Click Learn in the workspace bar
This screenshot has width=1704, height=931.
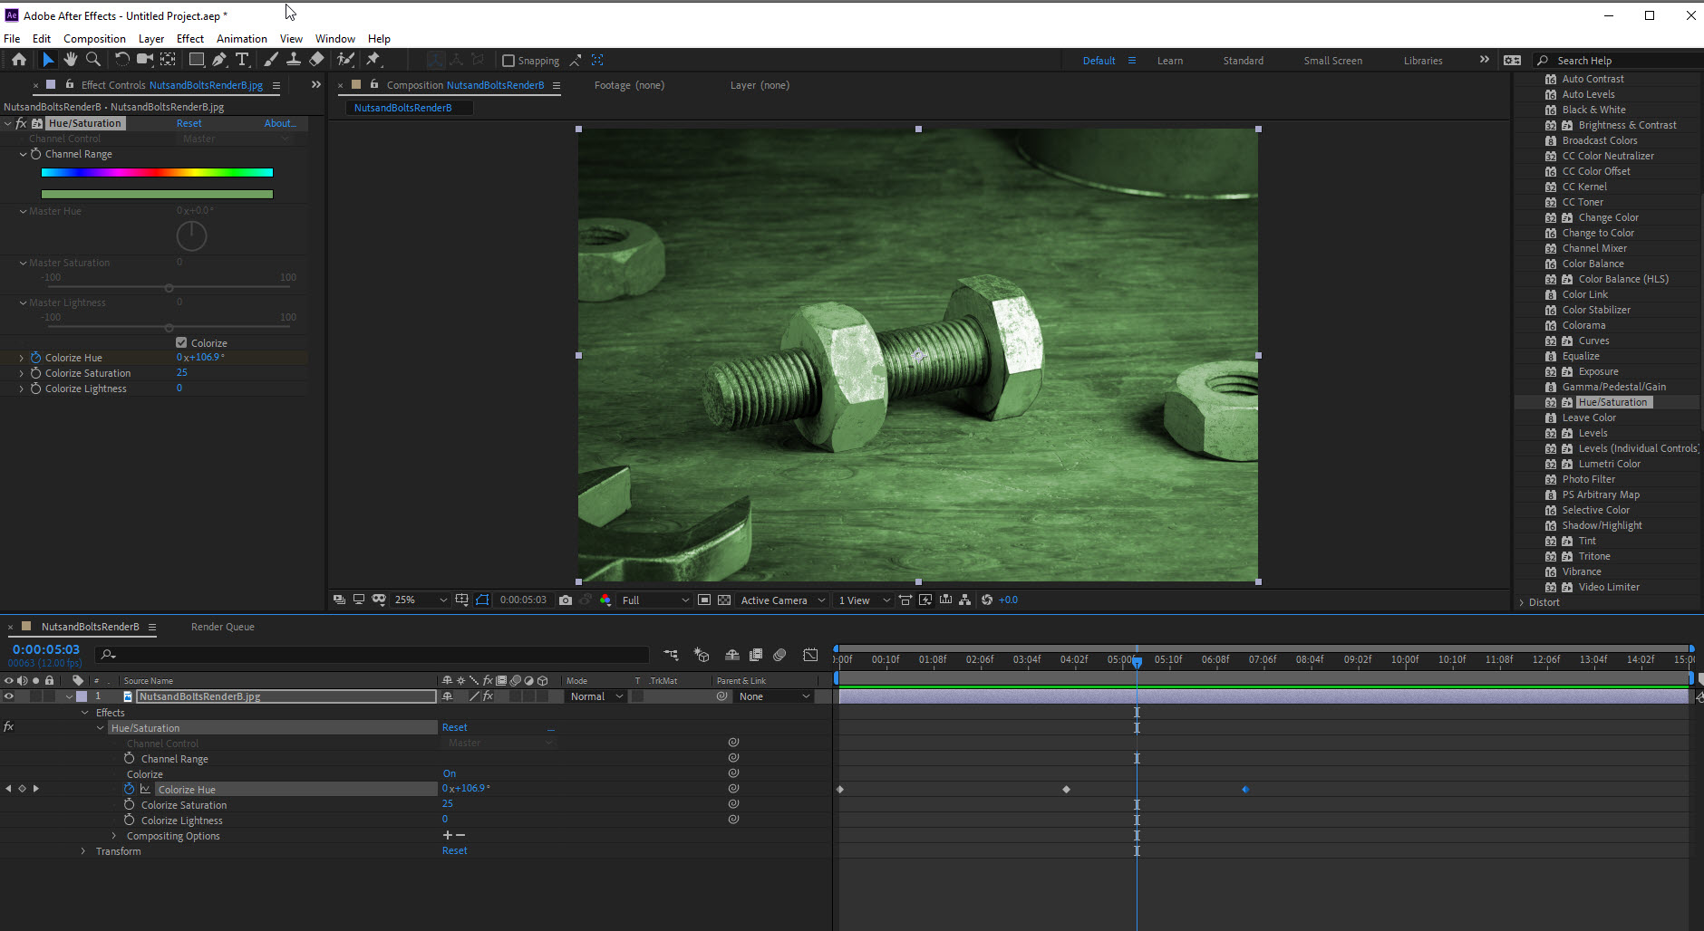click(x=1169, y=60)
